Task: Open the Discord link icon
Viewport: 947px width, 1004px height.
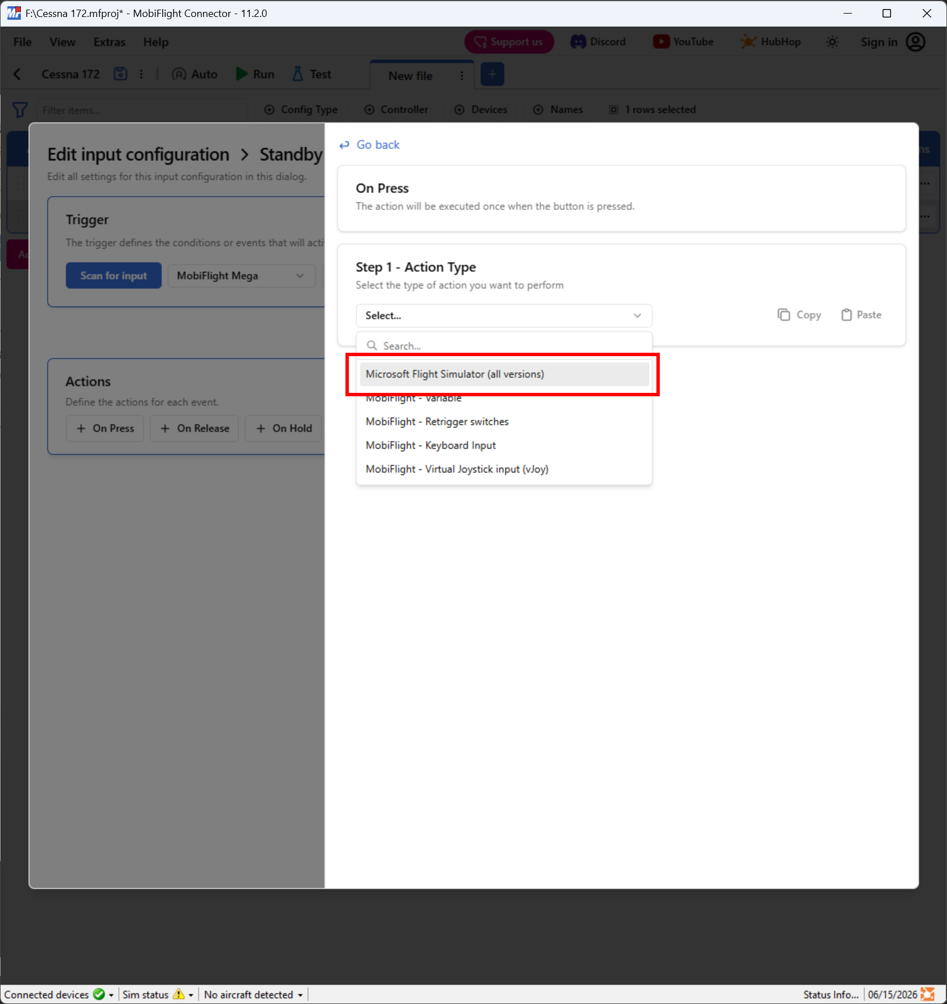Action: click(x=578, y=42)
